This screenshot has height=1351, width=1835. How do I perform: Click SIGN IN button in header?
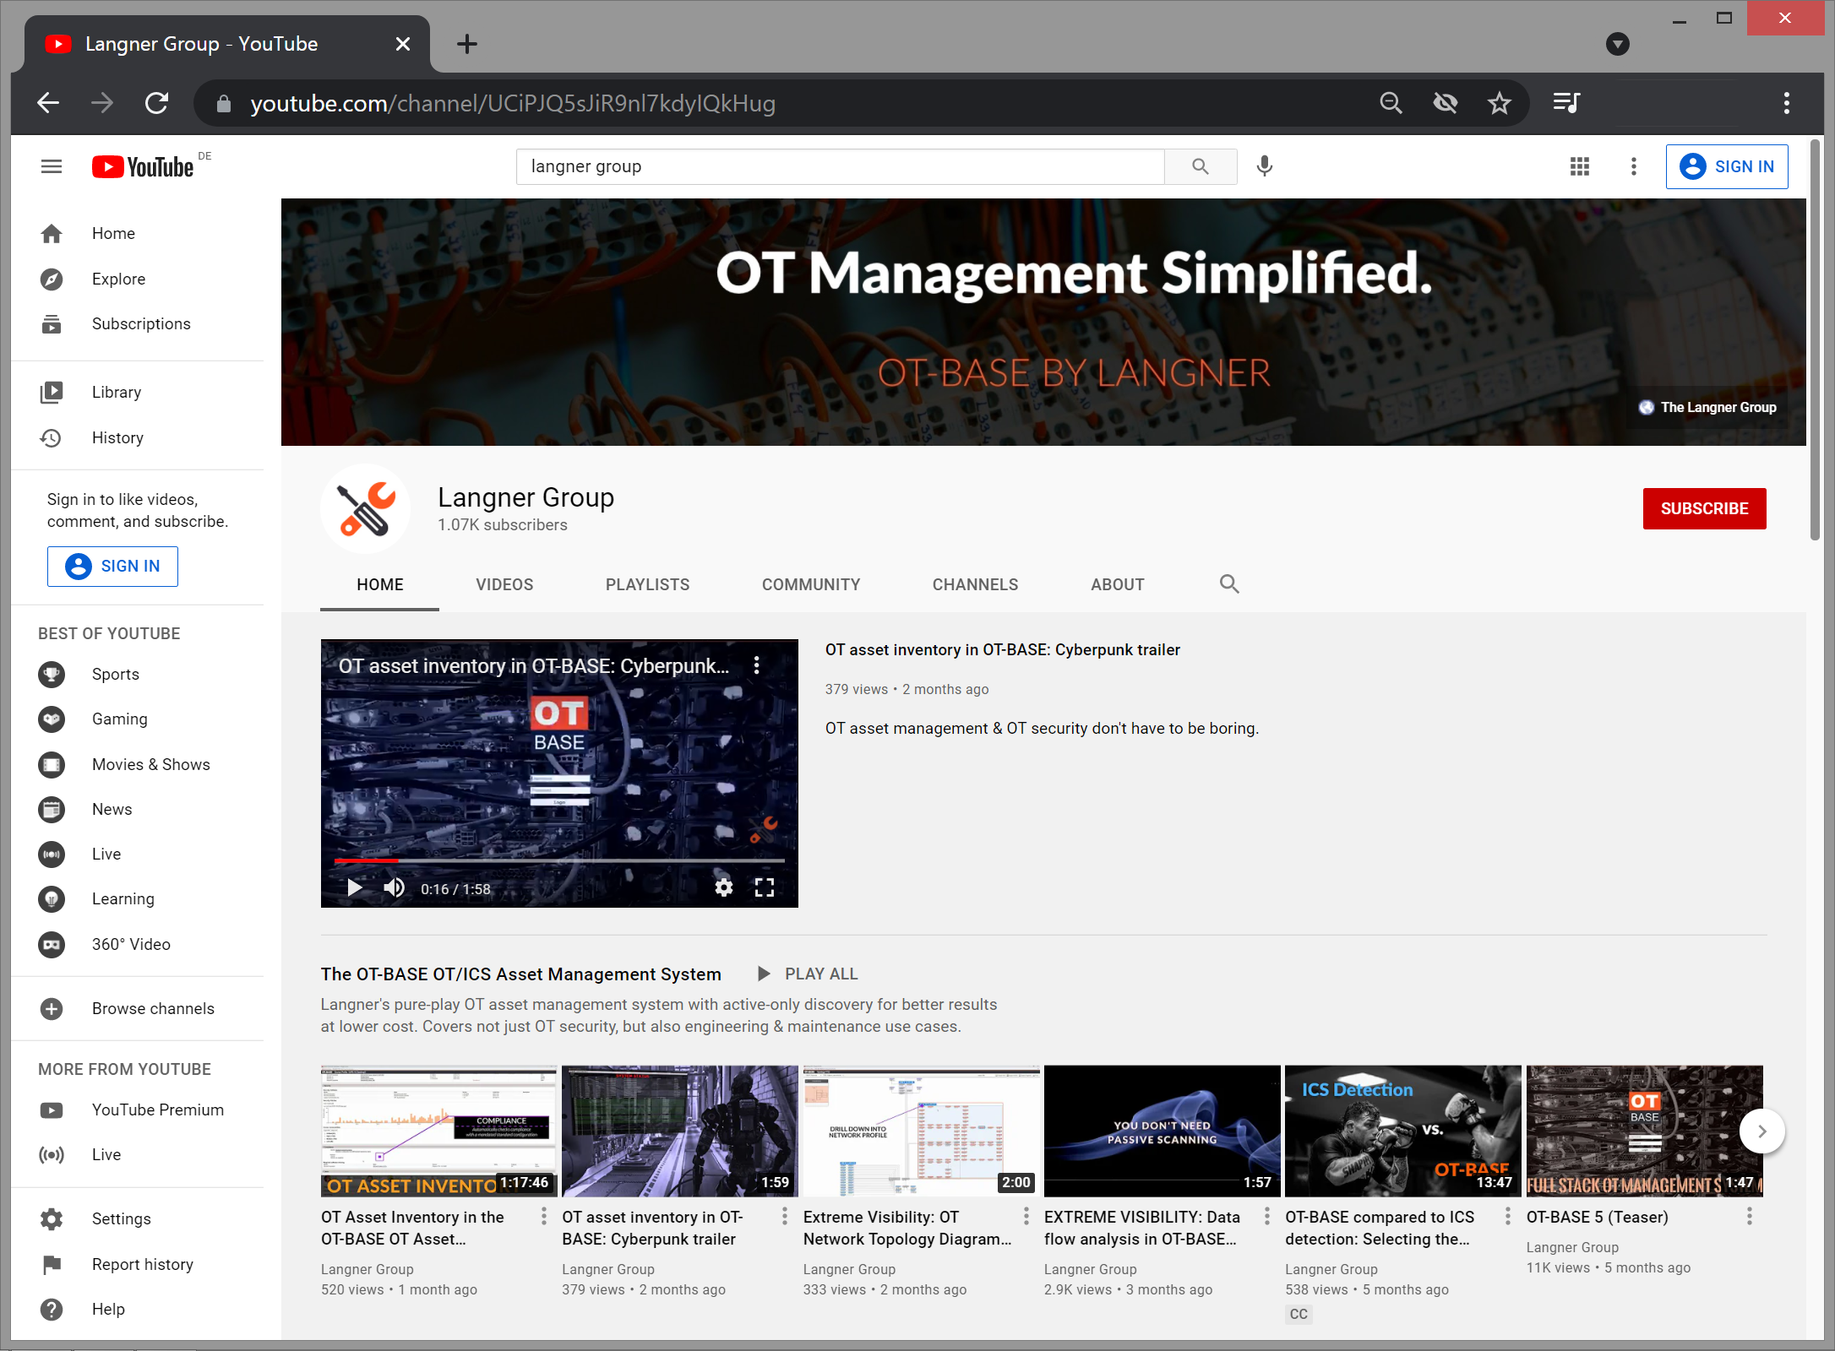1726,166
